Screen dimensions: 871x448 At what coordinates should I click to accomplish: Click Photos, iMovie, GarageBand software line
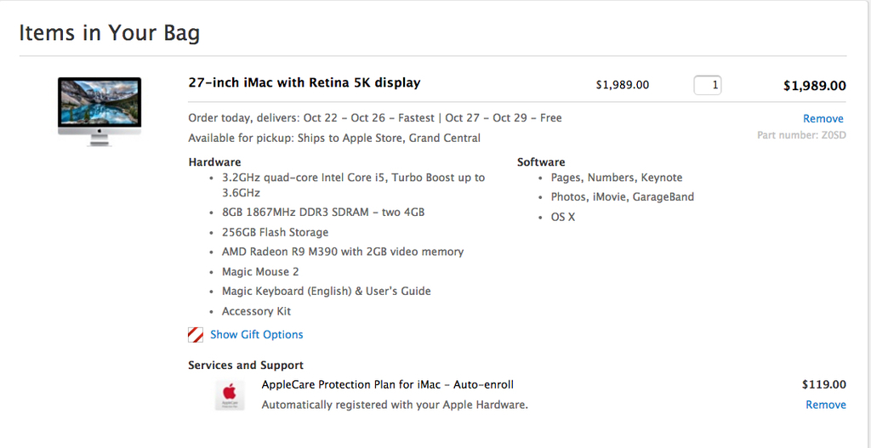[622, 196]
